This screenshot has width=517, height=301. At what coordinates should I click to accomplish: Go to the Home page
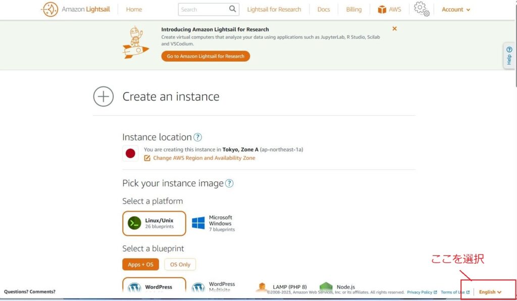[x=134, y=10]
